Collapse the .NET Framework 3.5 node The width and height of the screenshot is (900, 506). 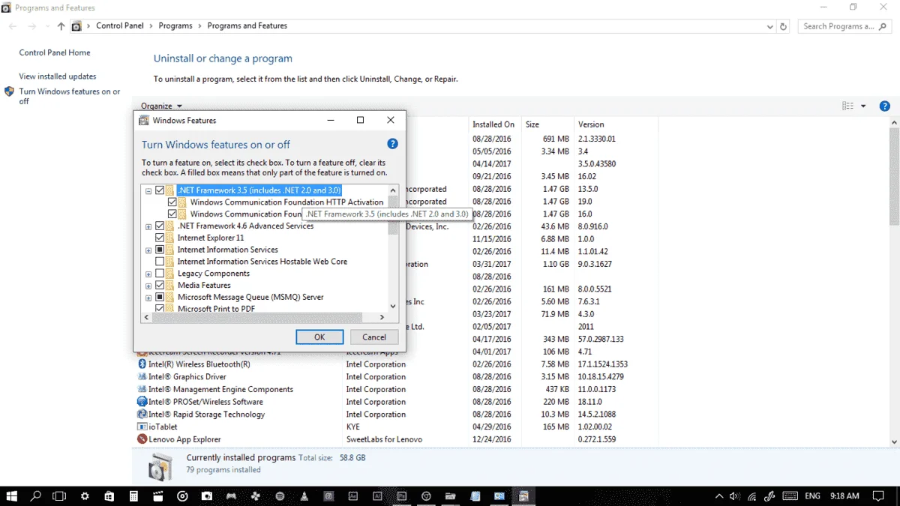pos(148,190)
